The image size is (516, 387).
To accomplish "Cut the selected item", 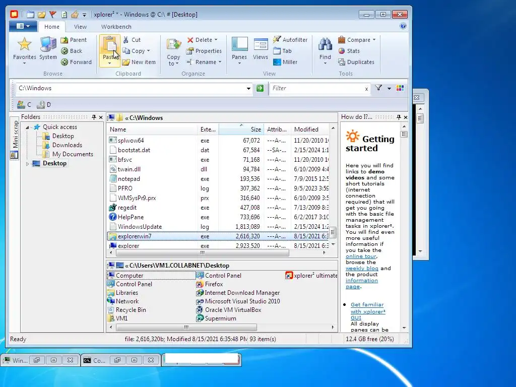I will [132, 40].
